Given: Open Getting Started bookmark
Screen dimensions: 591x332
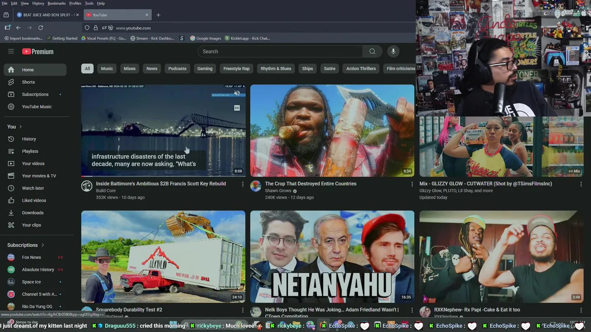Looking at the screenshot, I should [x=61, y=38].
